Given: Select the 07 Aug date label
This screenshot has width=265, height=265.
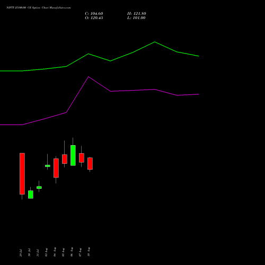Looking at the screenshot, I should pyautogui.click(x=80, y=252).
